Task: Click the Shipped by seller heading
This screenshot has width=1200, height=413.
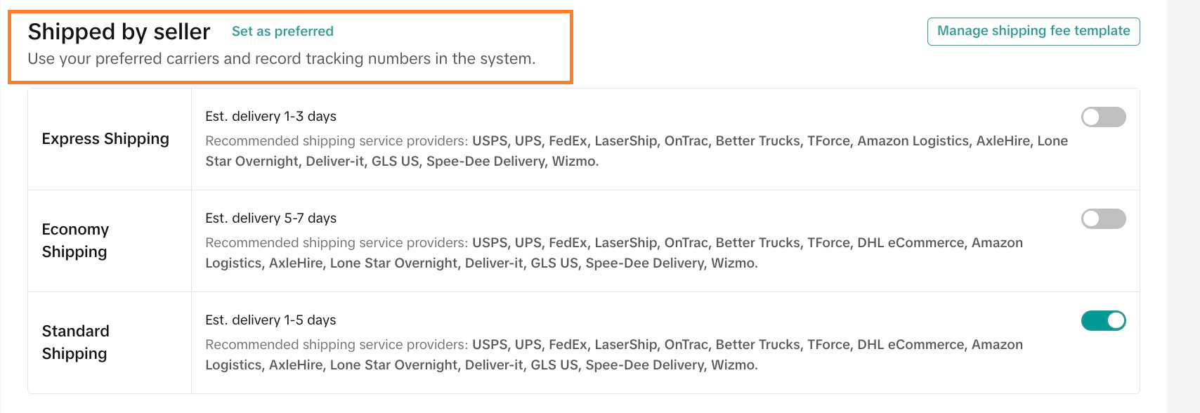Action: click(x=119, y=32)
